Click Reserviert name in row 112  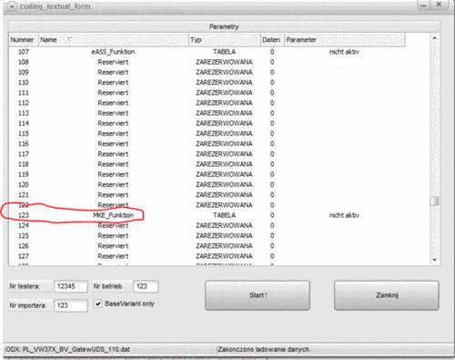113,103
